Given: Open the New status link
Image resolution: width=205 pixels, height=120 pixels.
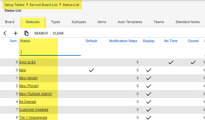Looking at the screenshot, I should click(x=23, y=70).
